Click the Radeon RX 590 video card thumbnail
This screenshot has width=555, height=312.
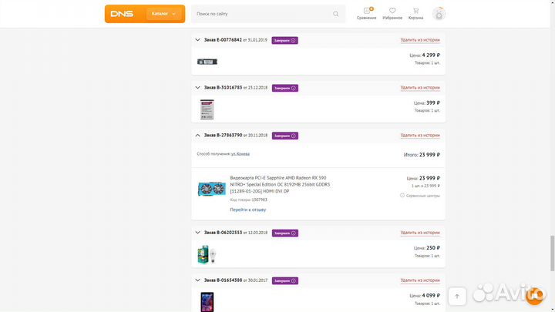212,189
